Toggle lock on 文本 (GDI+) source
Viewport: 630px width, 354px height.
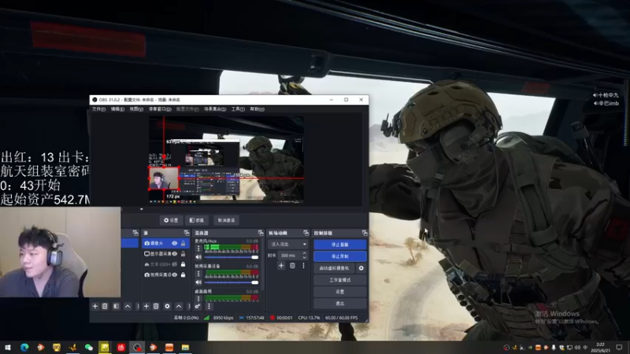[183, 264]
